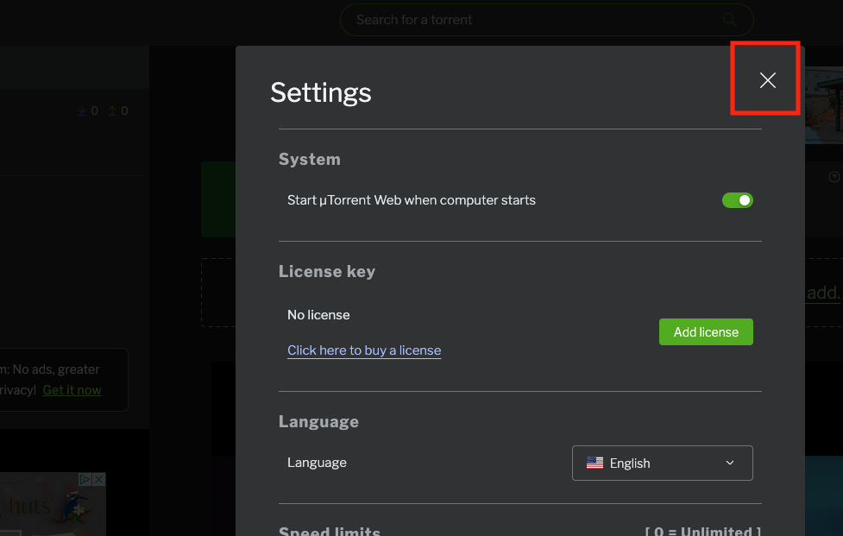
Task: Focus the 'Search for a torrent' field
Action: point(547,20)
